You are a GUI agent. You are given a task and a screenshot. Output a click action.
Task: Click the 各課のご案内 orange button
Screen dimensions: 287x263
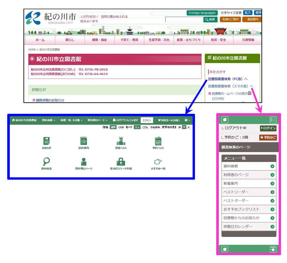230,19
